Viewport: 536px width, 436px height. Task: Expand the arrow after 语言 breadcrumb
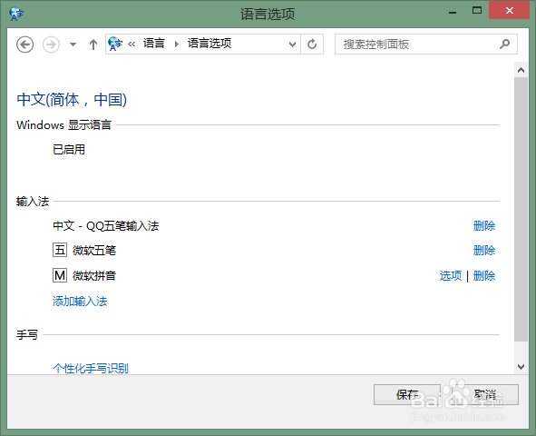(x=176, y=44)
